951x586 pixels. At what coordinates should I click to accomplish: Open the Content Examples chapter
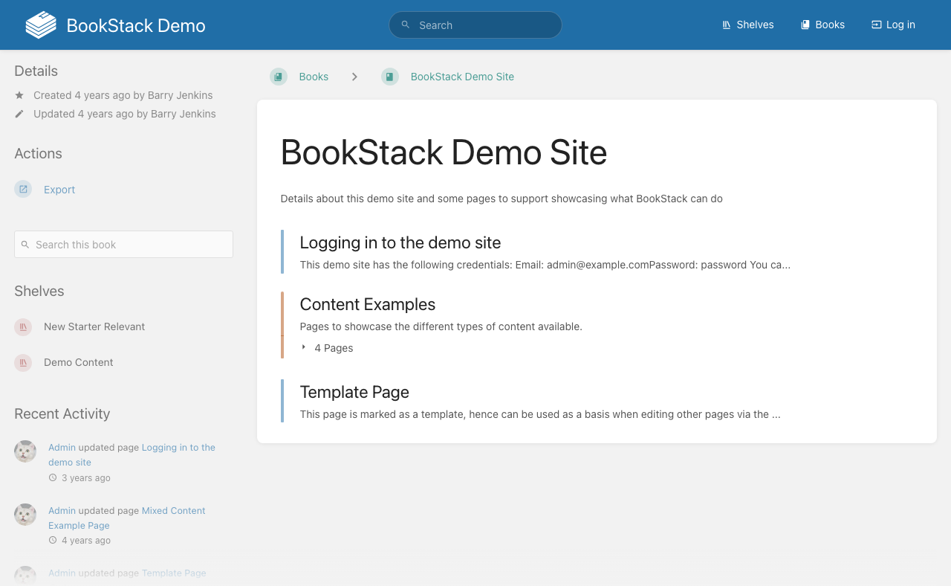pyautogui.click(x=367, y=304)
